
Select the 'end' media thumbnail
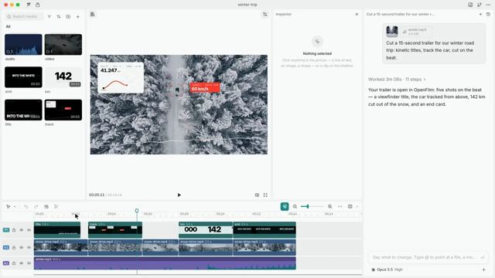[x=23, y=77]
